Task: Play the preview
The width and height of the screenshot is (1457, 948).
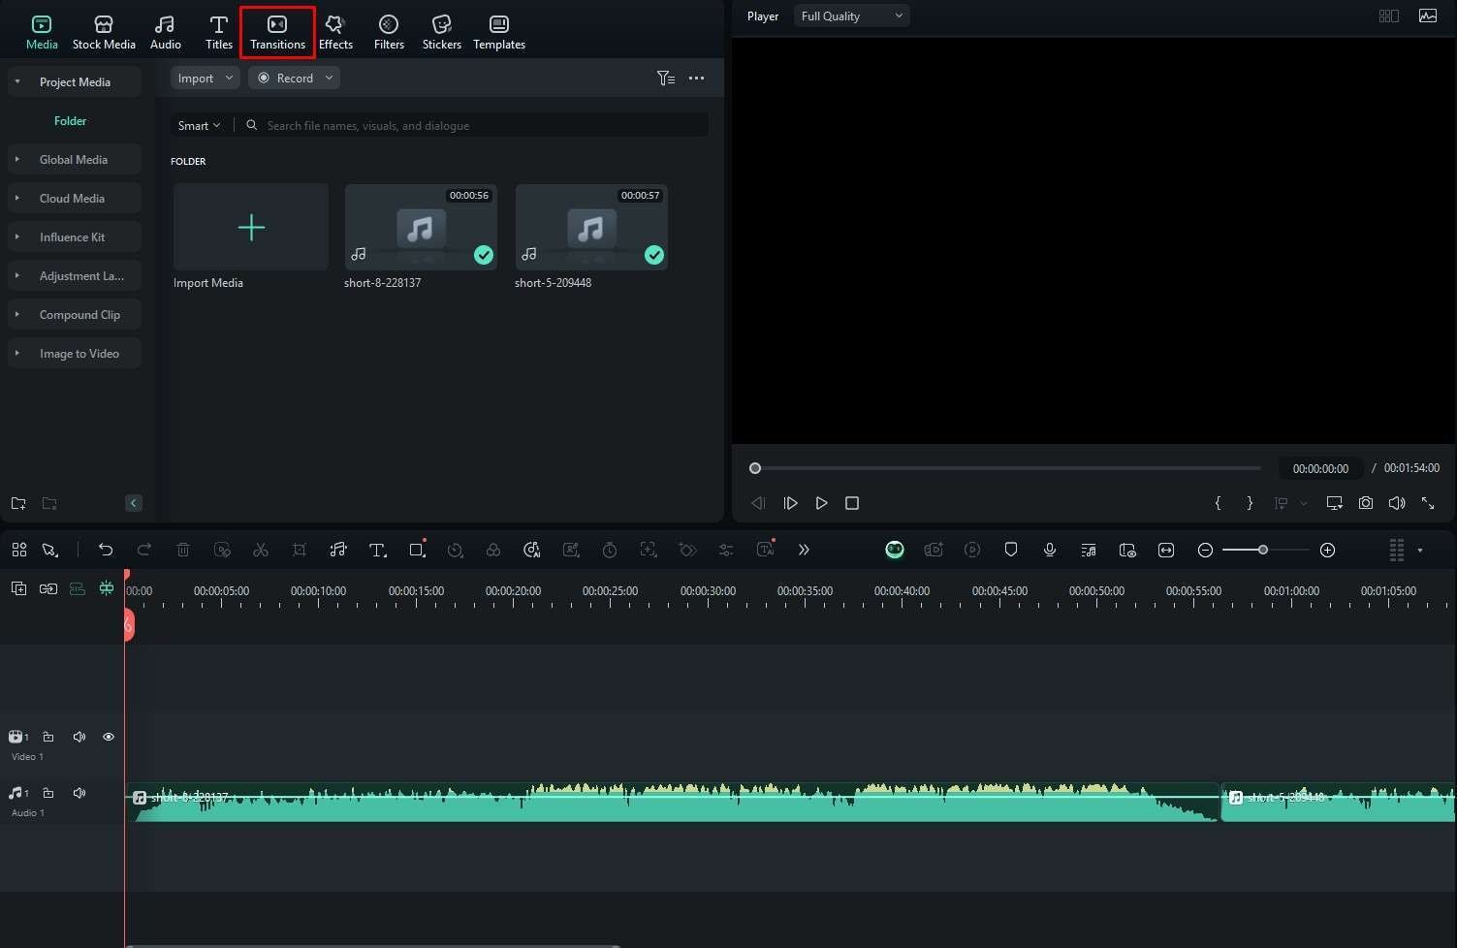Action: [x=821, y=503]
